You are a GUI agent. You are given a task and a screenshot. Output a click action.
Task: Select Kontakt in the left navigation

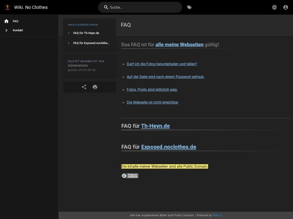click(x=18, y=30)
